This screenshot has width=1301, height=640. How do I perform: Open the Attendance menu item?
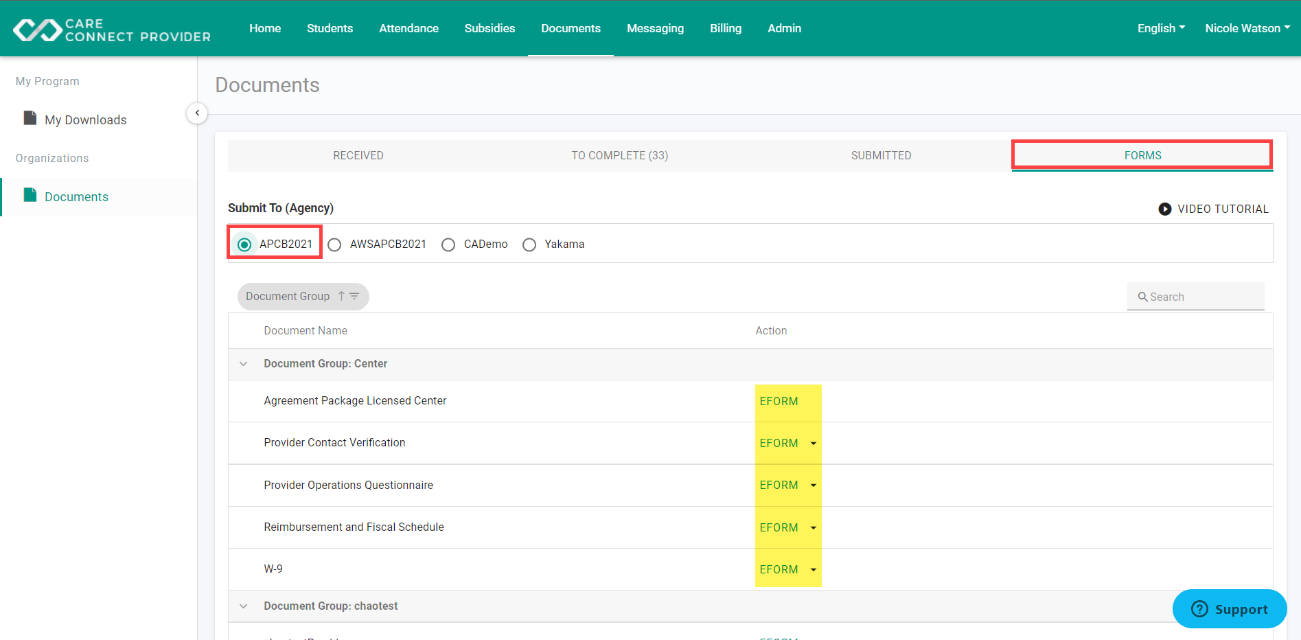[408, 28]
